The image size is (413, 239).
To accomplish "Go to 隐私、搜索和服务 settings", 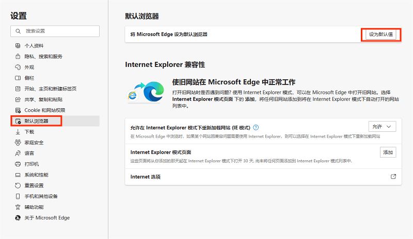I will [55, 56].
